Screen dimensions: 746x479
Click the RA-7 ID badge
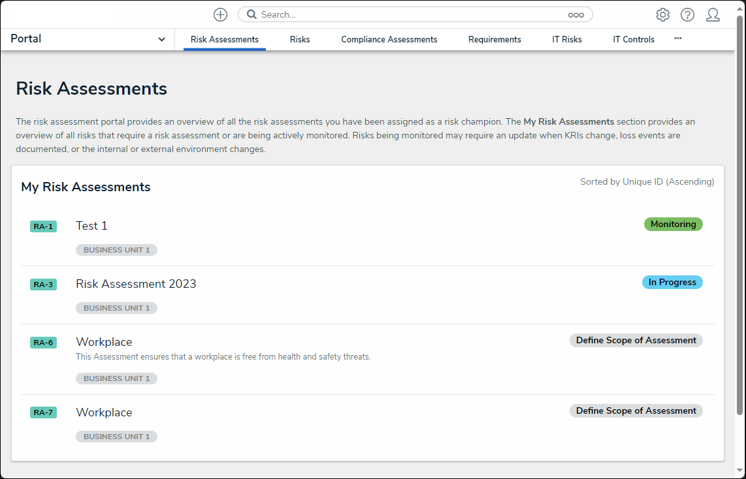point(43,412)
